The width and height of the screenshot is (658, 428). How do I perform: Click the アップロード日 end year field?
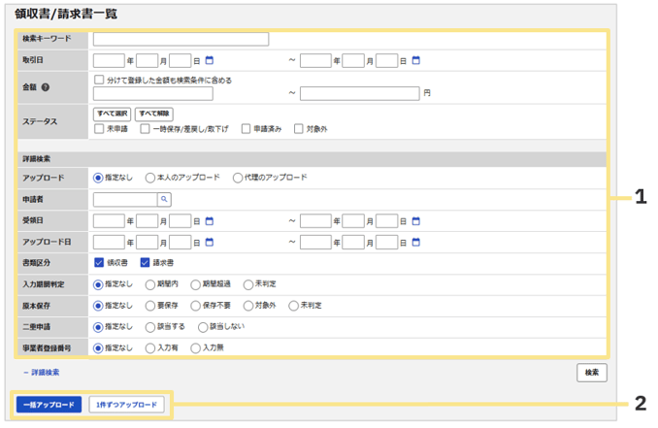[315, 242]
